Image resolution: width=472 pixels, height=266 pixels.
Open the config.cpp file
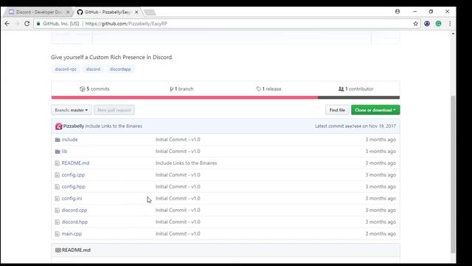coord(73,175)
